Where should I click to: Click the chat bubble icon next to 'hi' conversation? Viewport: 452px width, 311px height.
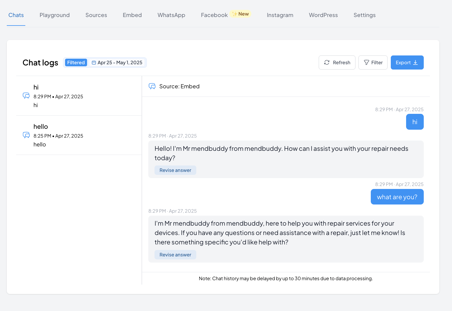point(26,96)
